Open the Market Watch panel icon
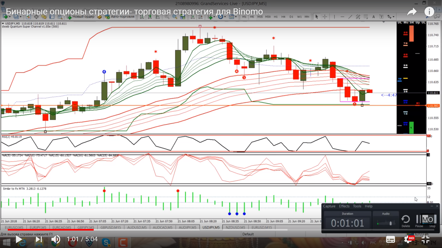Image resolution: width=442 pixels, height=248 pixels. point(29,16)
